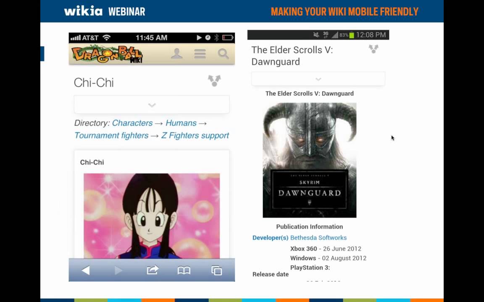This screenshot has height=302, width=484.
Task: Tap the share icon beside Chi-Chi title
Action: (x=214, y=81)
